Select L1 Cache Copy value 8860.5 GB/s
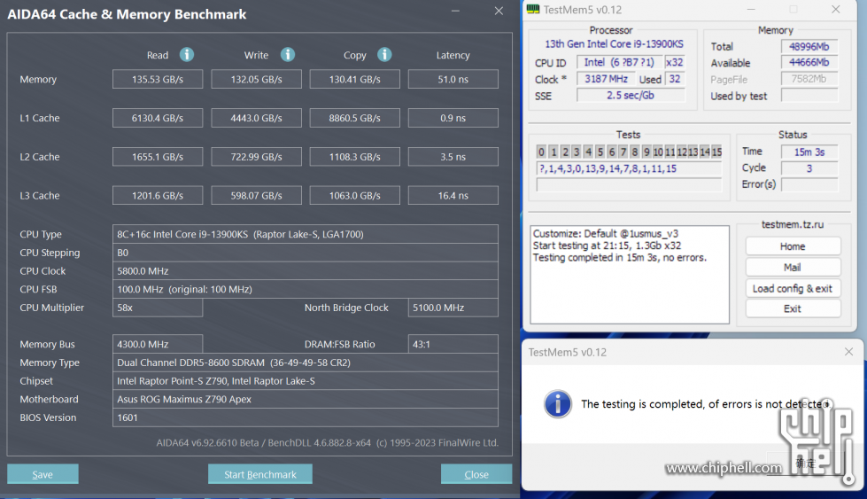Viewport: 867px width, 499px height. [x=354, y=118]
